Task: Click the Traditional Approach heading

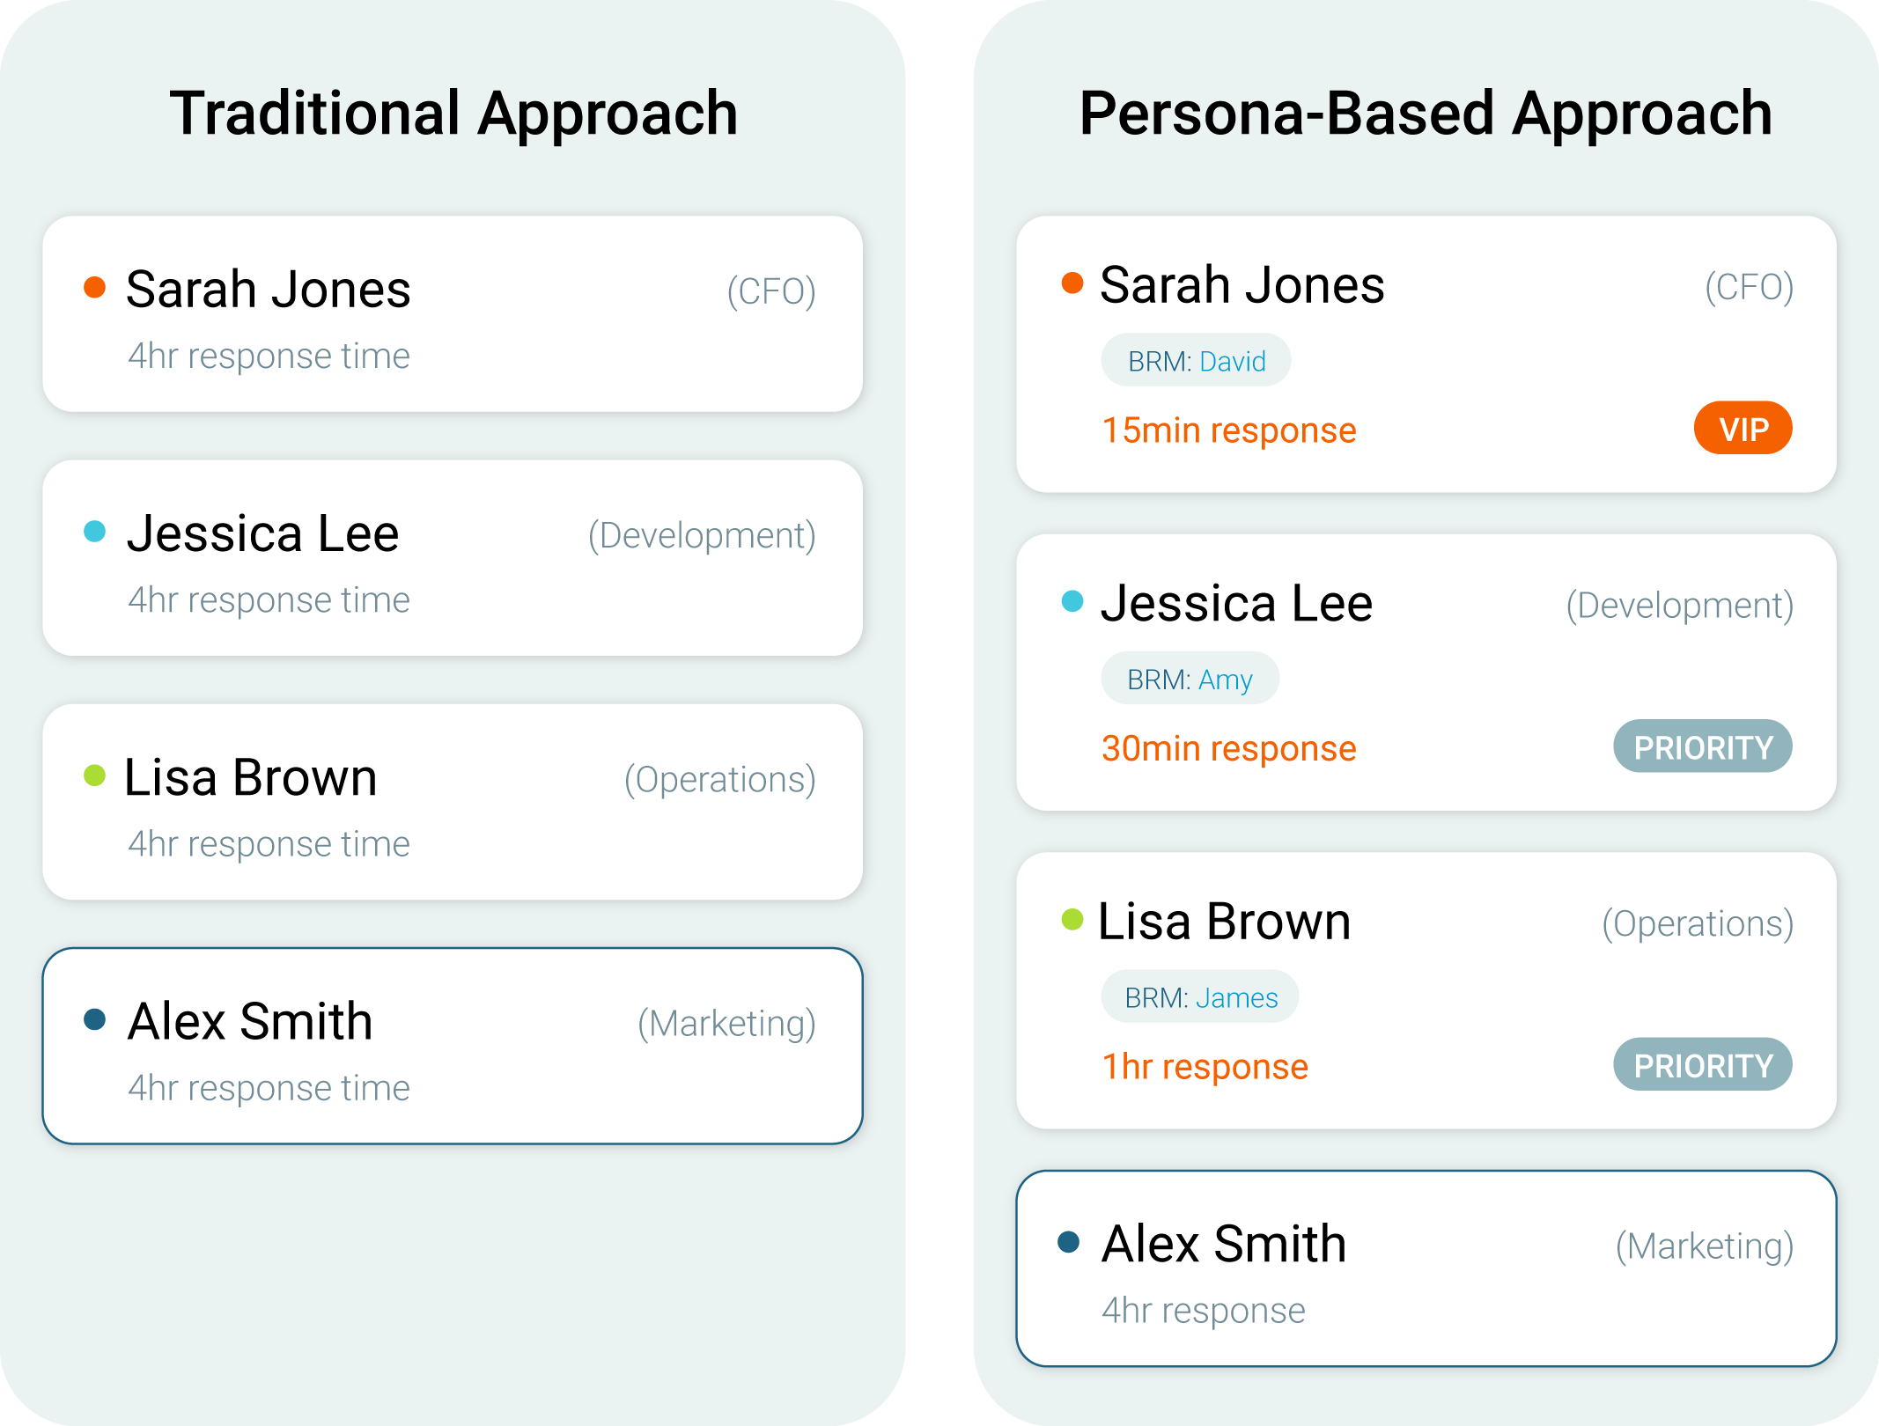Action: point(453,114)
